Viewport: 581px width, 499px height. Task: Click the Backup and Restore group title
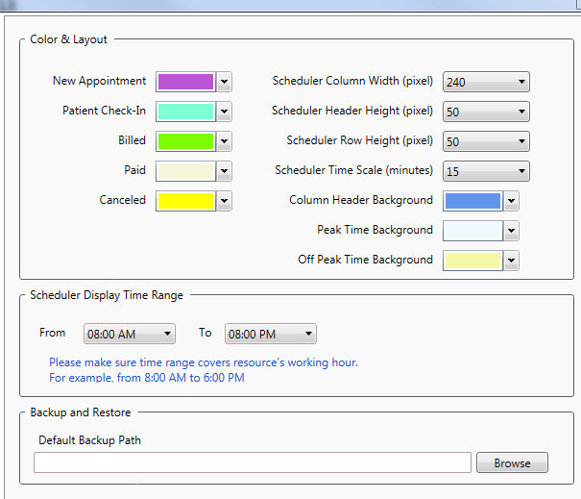81,412
